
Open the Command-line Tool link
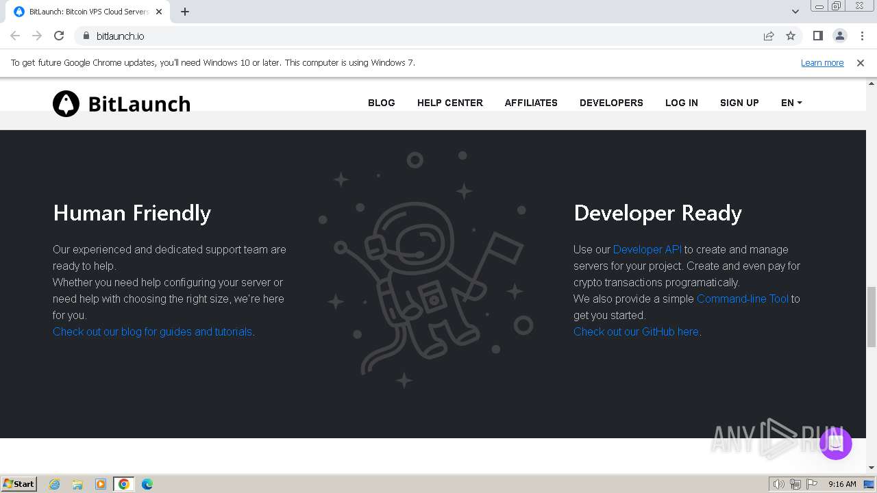pos(743,299)
